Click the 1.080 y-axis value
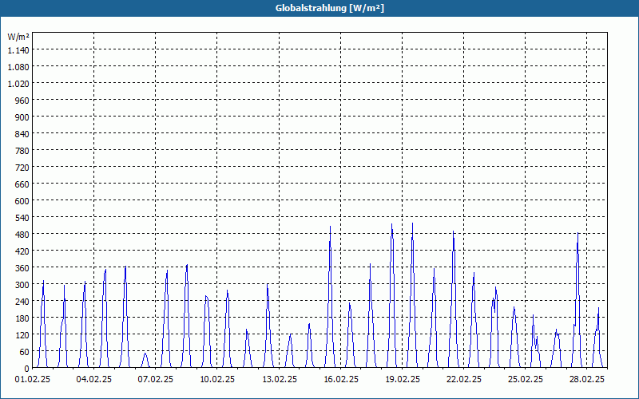The image size is (639, 399). 18,67
